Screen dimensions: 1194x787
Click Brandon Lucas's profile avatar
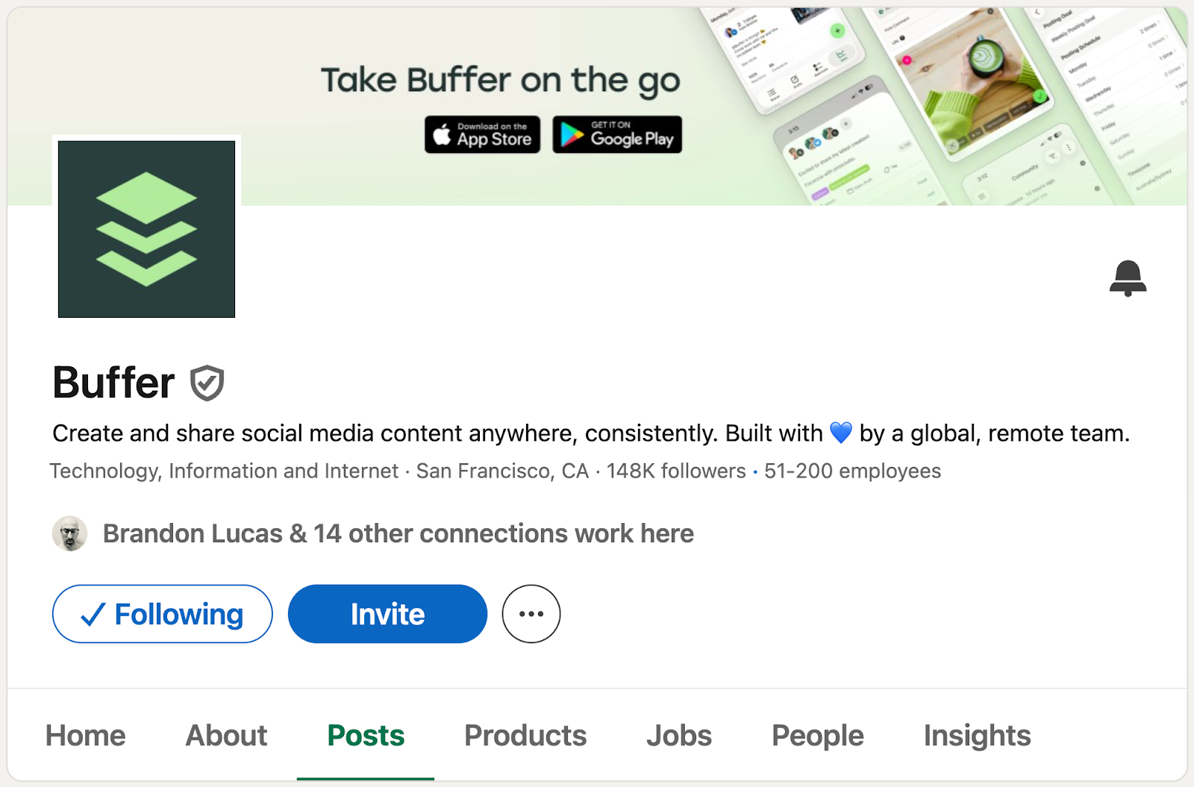[70, 533]
